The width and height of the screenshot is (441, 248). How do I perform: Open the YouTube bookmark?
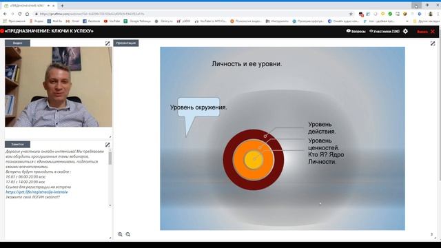(x=112, y=21)
